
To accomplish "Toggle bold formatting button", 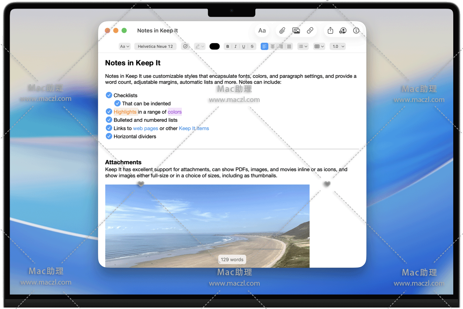I will [228, 46].
